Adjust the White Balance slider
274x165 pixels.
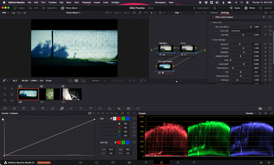click(x=240, y=68)
